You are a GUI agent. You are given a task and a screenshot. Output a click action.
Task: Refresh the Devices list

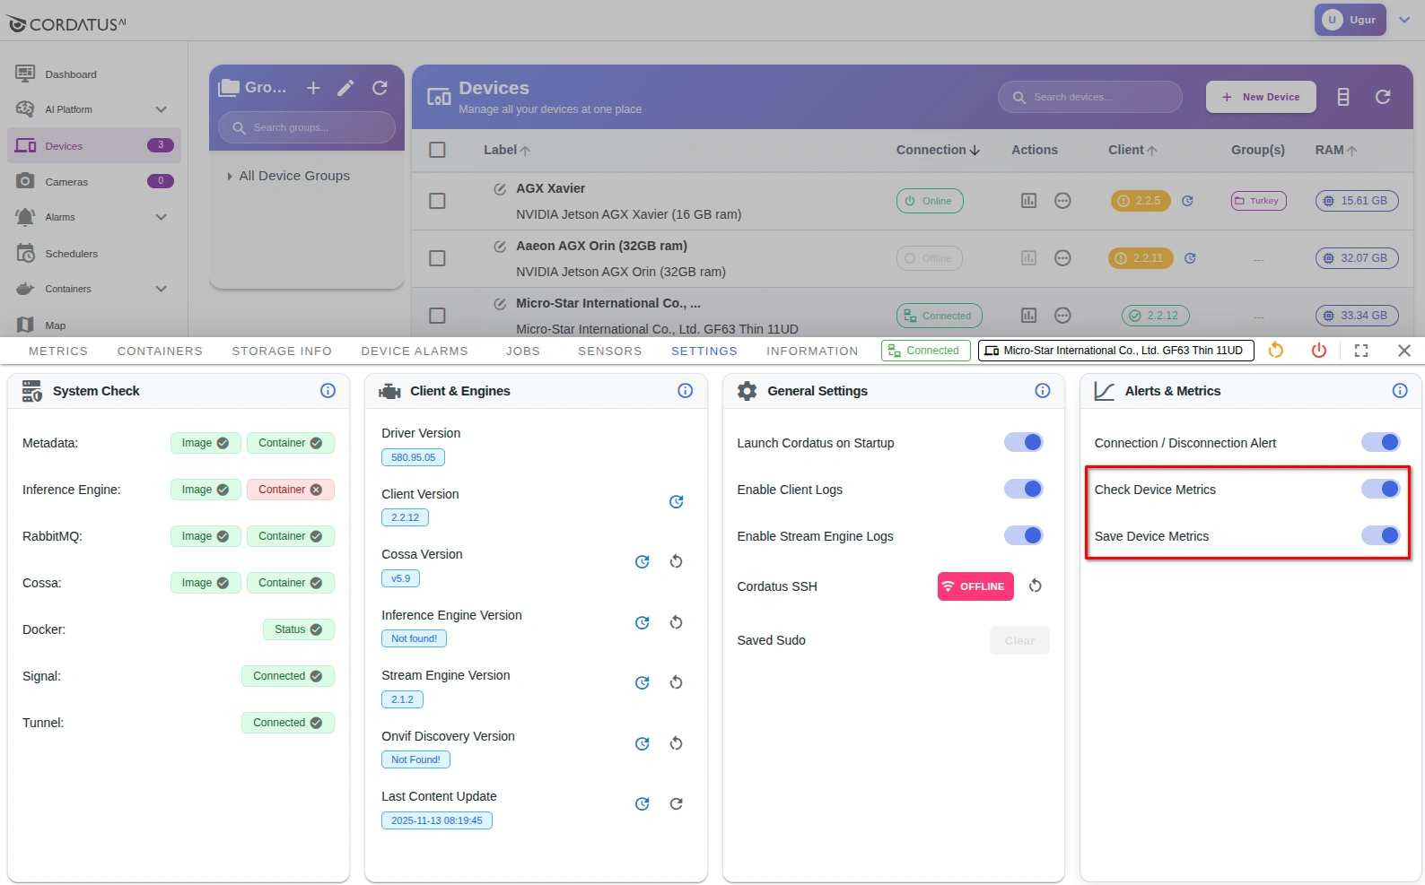coord(1383,97)
